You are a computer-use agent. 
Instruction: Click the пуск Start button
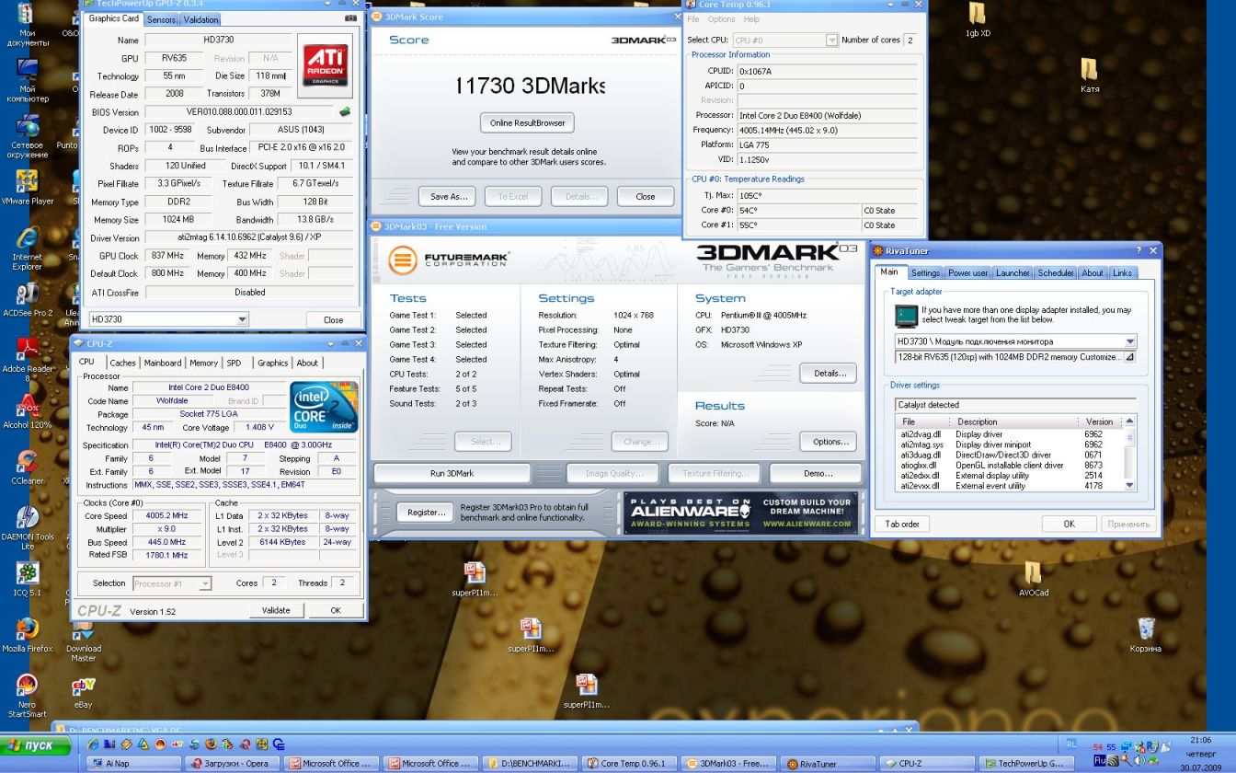coord(37,745)
